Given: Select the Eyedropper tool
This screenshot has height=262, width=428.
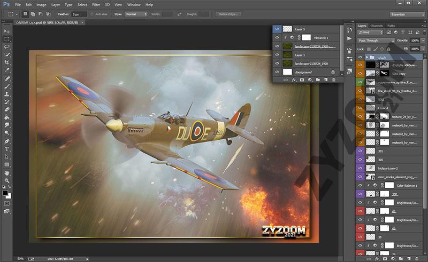Looking at the screenshot, I should pyautogui.click(x=7, y=70).
